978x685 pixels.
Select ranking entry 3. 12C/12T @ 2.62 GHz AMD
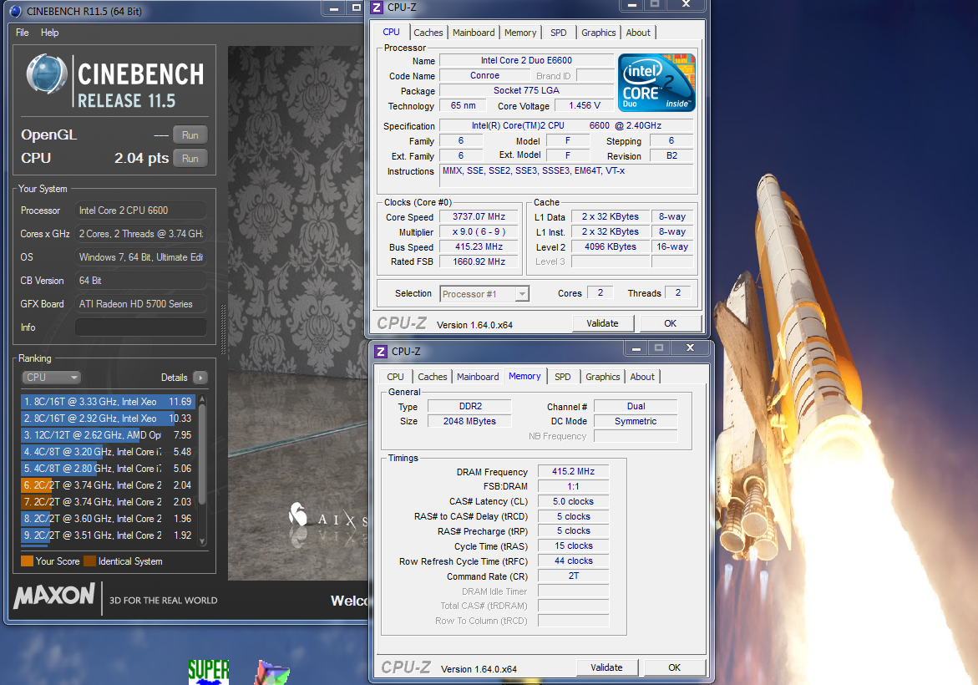click(x=108, y=435)
